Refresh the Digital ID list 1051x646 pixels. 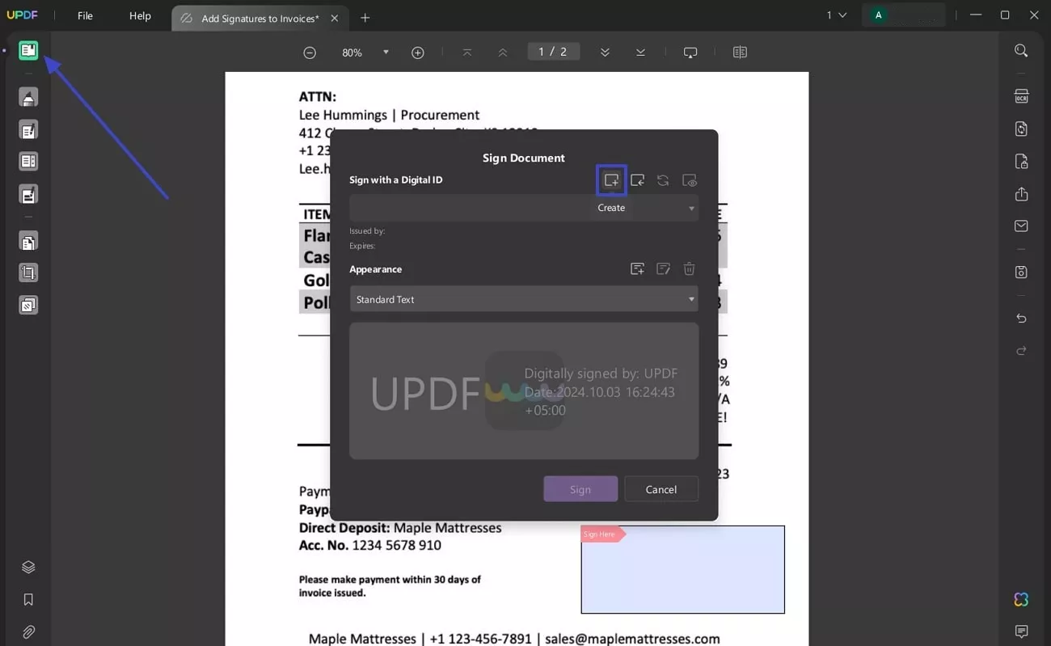663,180
